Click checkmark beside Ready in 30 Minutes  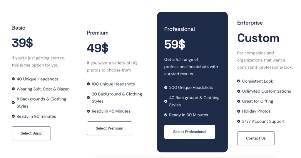tap(166, 115)
